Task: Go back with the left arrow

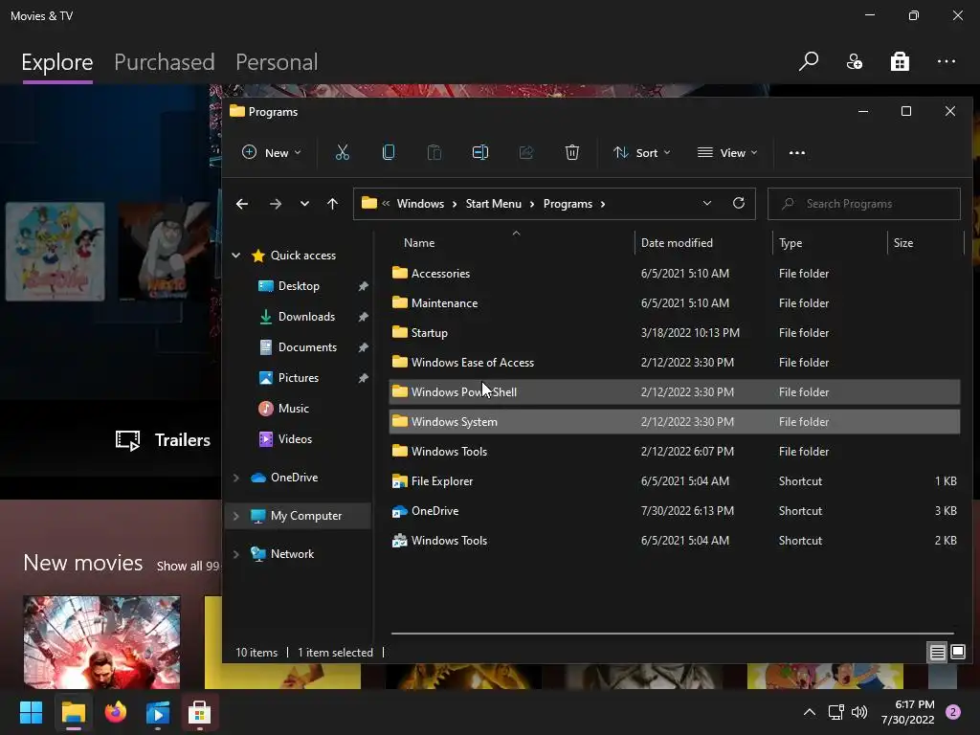Action: [242, 204]
